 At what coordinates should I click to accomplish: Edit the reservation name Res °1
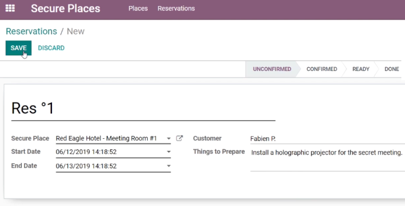143,108
